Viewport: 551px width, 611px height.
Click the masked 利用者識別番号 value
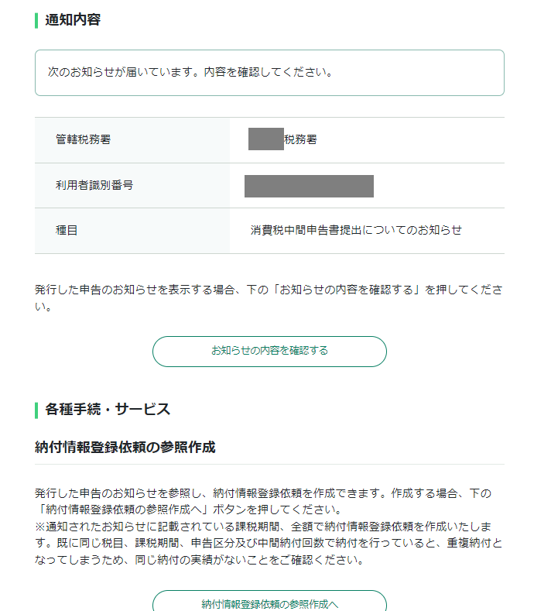click(x=309, y=186)
